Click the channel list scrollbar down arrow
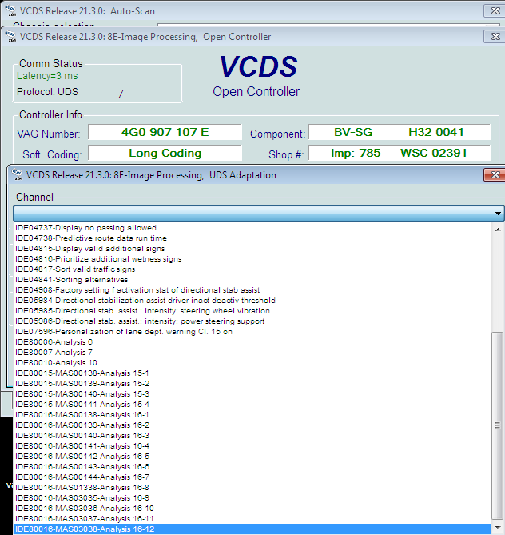 (498, 528)
